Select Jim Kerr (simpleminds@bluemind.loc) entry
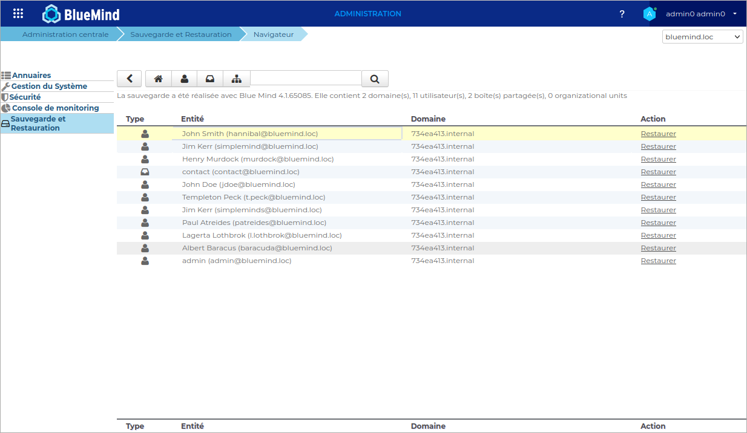This screenshot has width=747, height=433. pos(252,210)
